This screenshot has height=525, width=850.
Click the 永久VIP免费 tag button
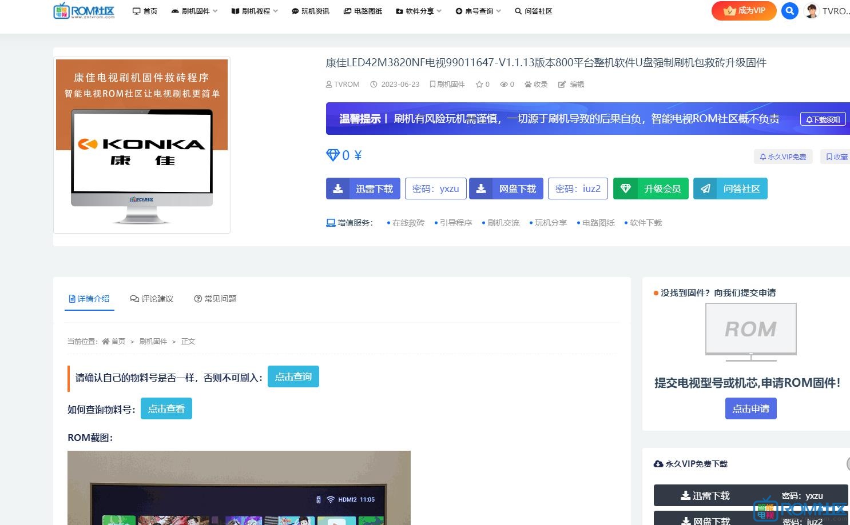pyautogui.click(x=783, y=157)
